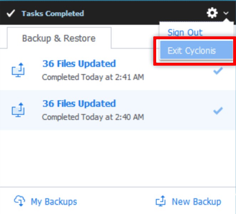Expand the chevron next to the gear
Viewport: 236px width, 214px height.
point(226,14)
